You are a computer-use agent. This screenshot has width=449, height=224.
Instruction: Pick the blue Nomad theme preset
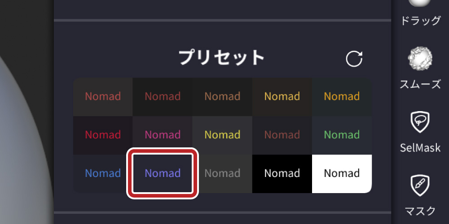point(103,173)
